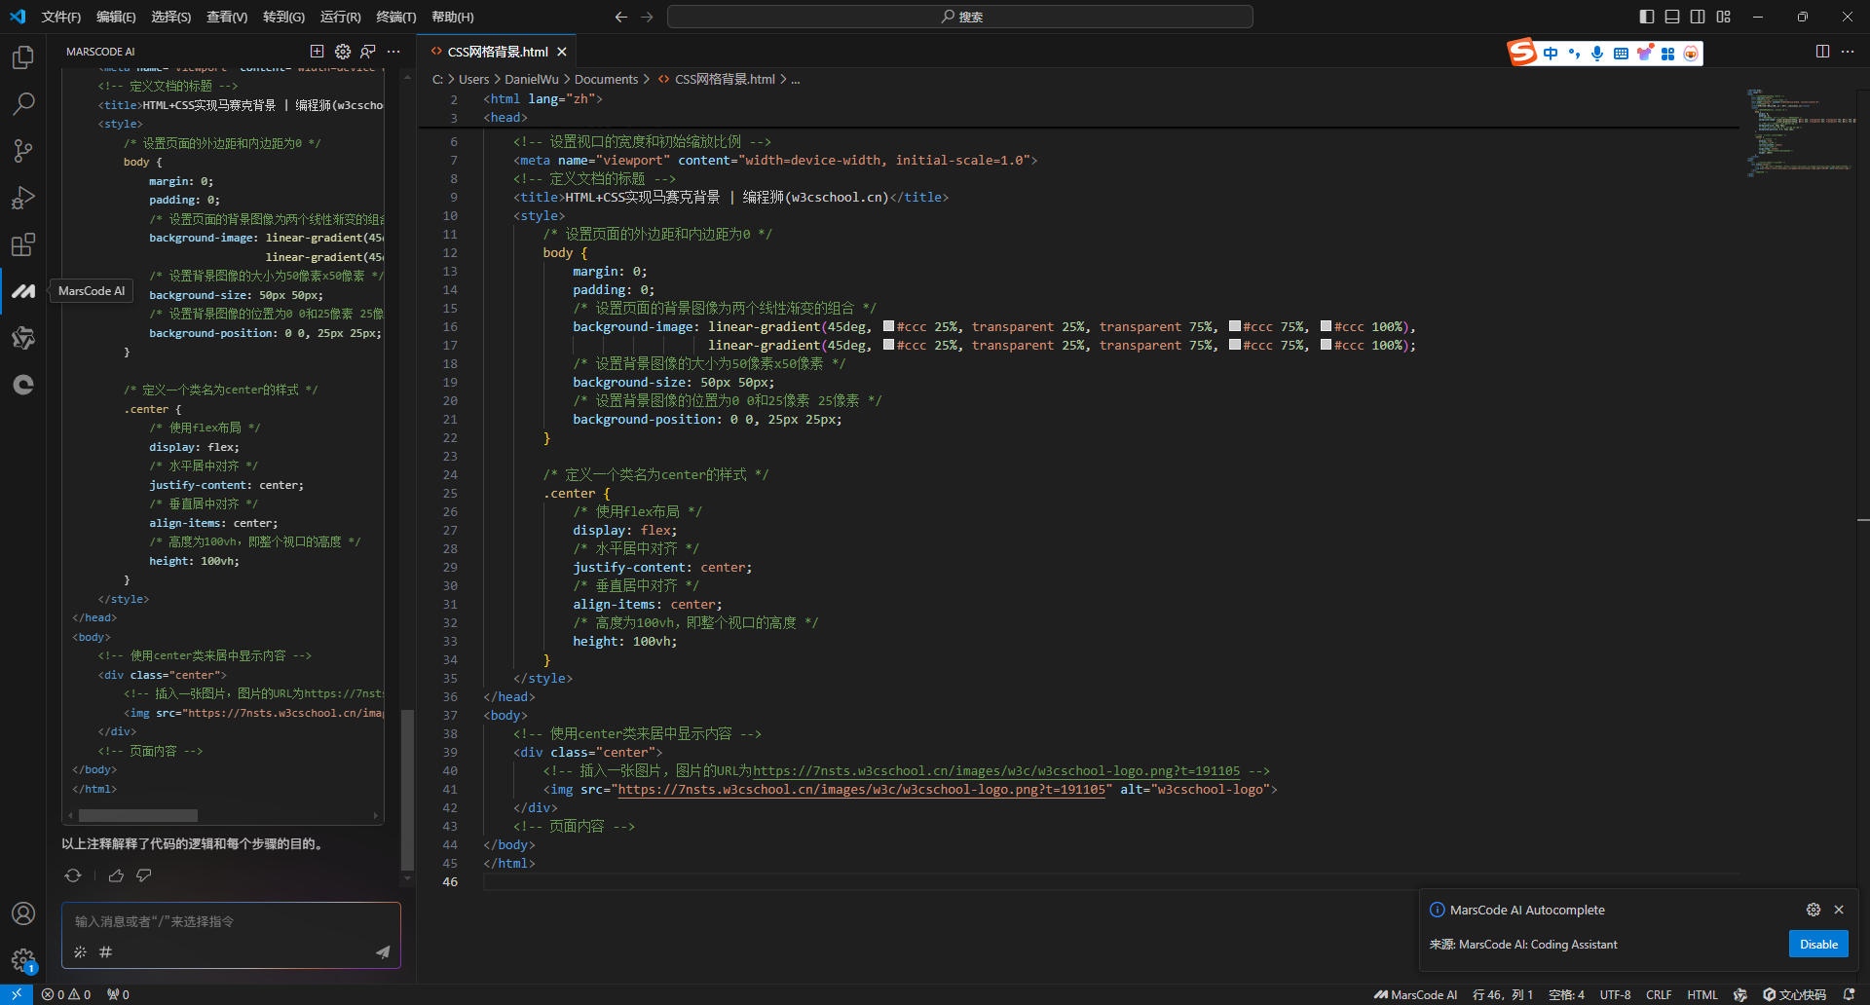Close the CSS网格背景.html tab

point(562,52)
